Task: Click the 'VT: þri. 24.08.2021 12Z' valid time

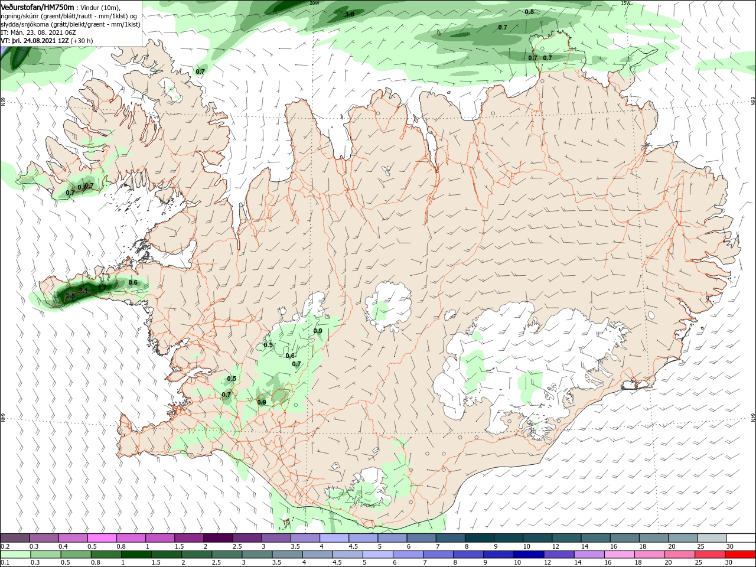Action: point(35,41)
